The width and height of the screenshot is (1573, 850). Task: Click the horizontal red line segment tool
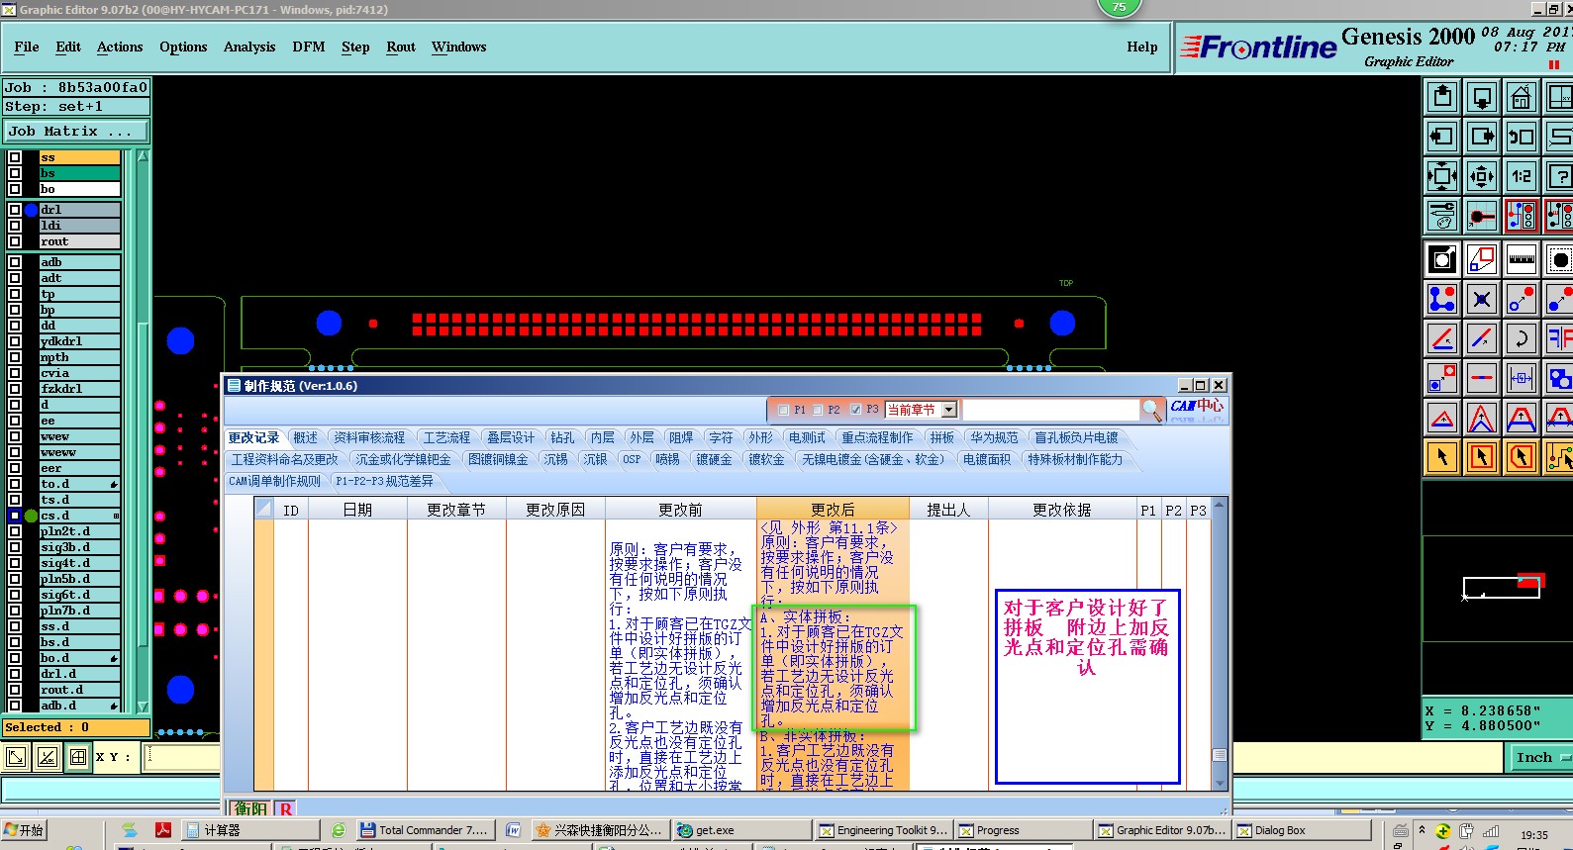pos(1482,377)
